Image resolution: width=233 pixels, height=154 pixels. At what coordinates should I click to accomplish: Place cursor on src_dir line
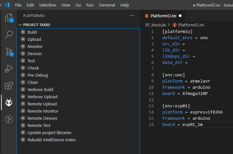[173, 44]
